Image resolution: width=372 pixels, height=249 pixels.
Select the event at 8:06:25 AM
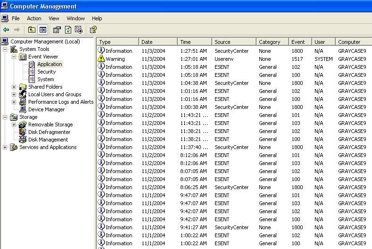click(234, 187)
